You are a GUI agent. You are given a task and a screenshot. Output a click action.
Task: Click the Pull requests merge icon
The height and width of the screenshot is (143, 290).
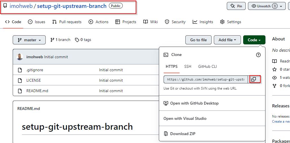[x=54, y=22]
